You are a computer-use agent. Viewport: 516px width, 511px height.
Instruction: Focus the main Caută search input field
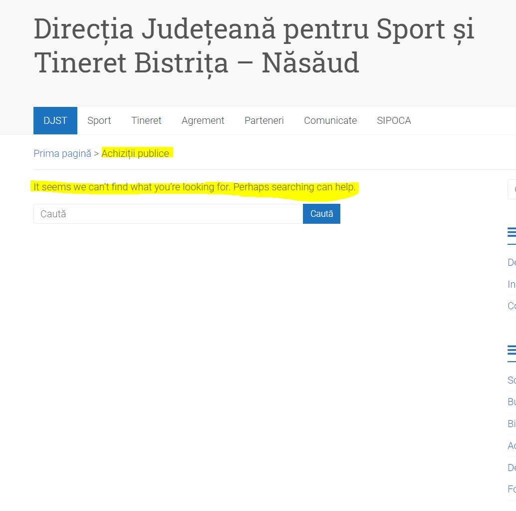click(168, 214)
